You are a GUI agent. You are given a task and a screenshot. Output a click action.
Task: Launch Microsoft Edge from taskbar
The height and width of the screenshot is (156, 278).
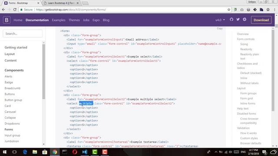point(25,152)
